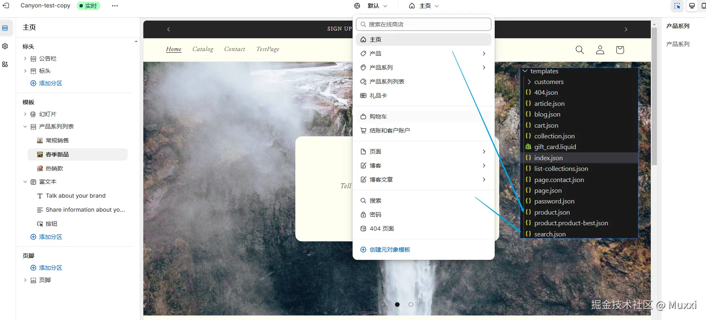Open the app embeds icon in sidebar
Screen dimensions: 706x320
[x=5, y=64]
